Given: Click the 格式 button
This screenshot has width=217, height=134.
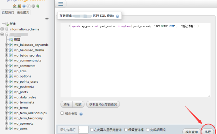Looking at the screenshot, I should (x=78, y=104).
